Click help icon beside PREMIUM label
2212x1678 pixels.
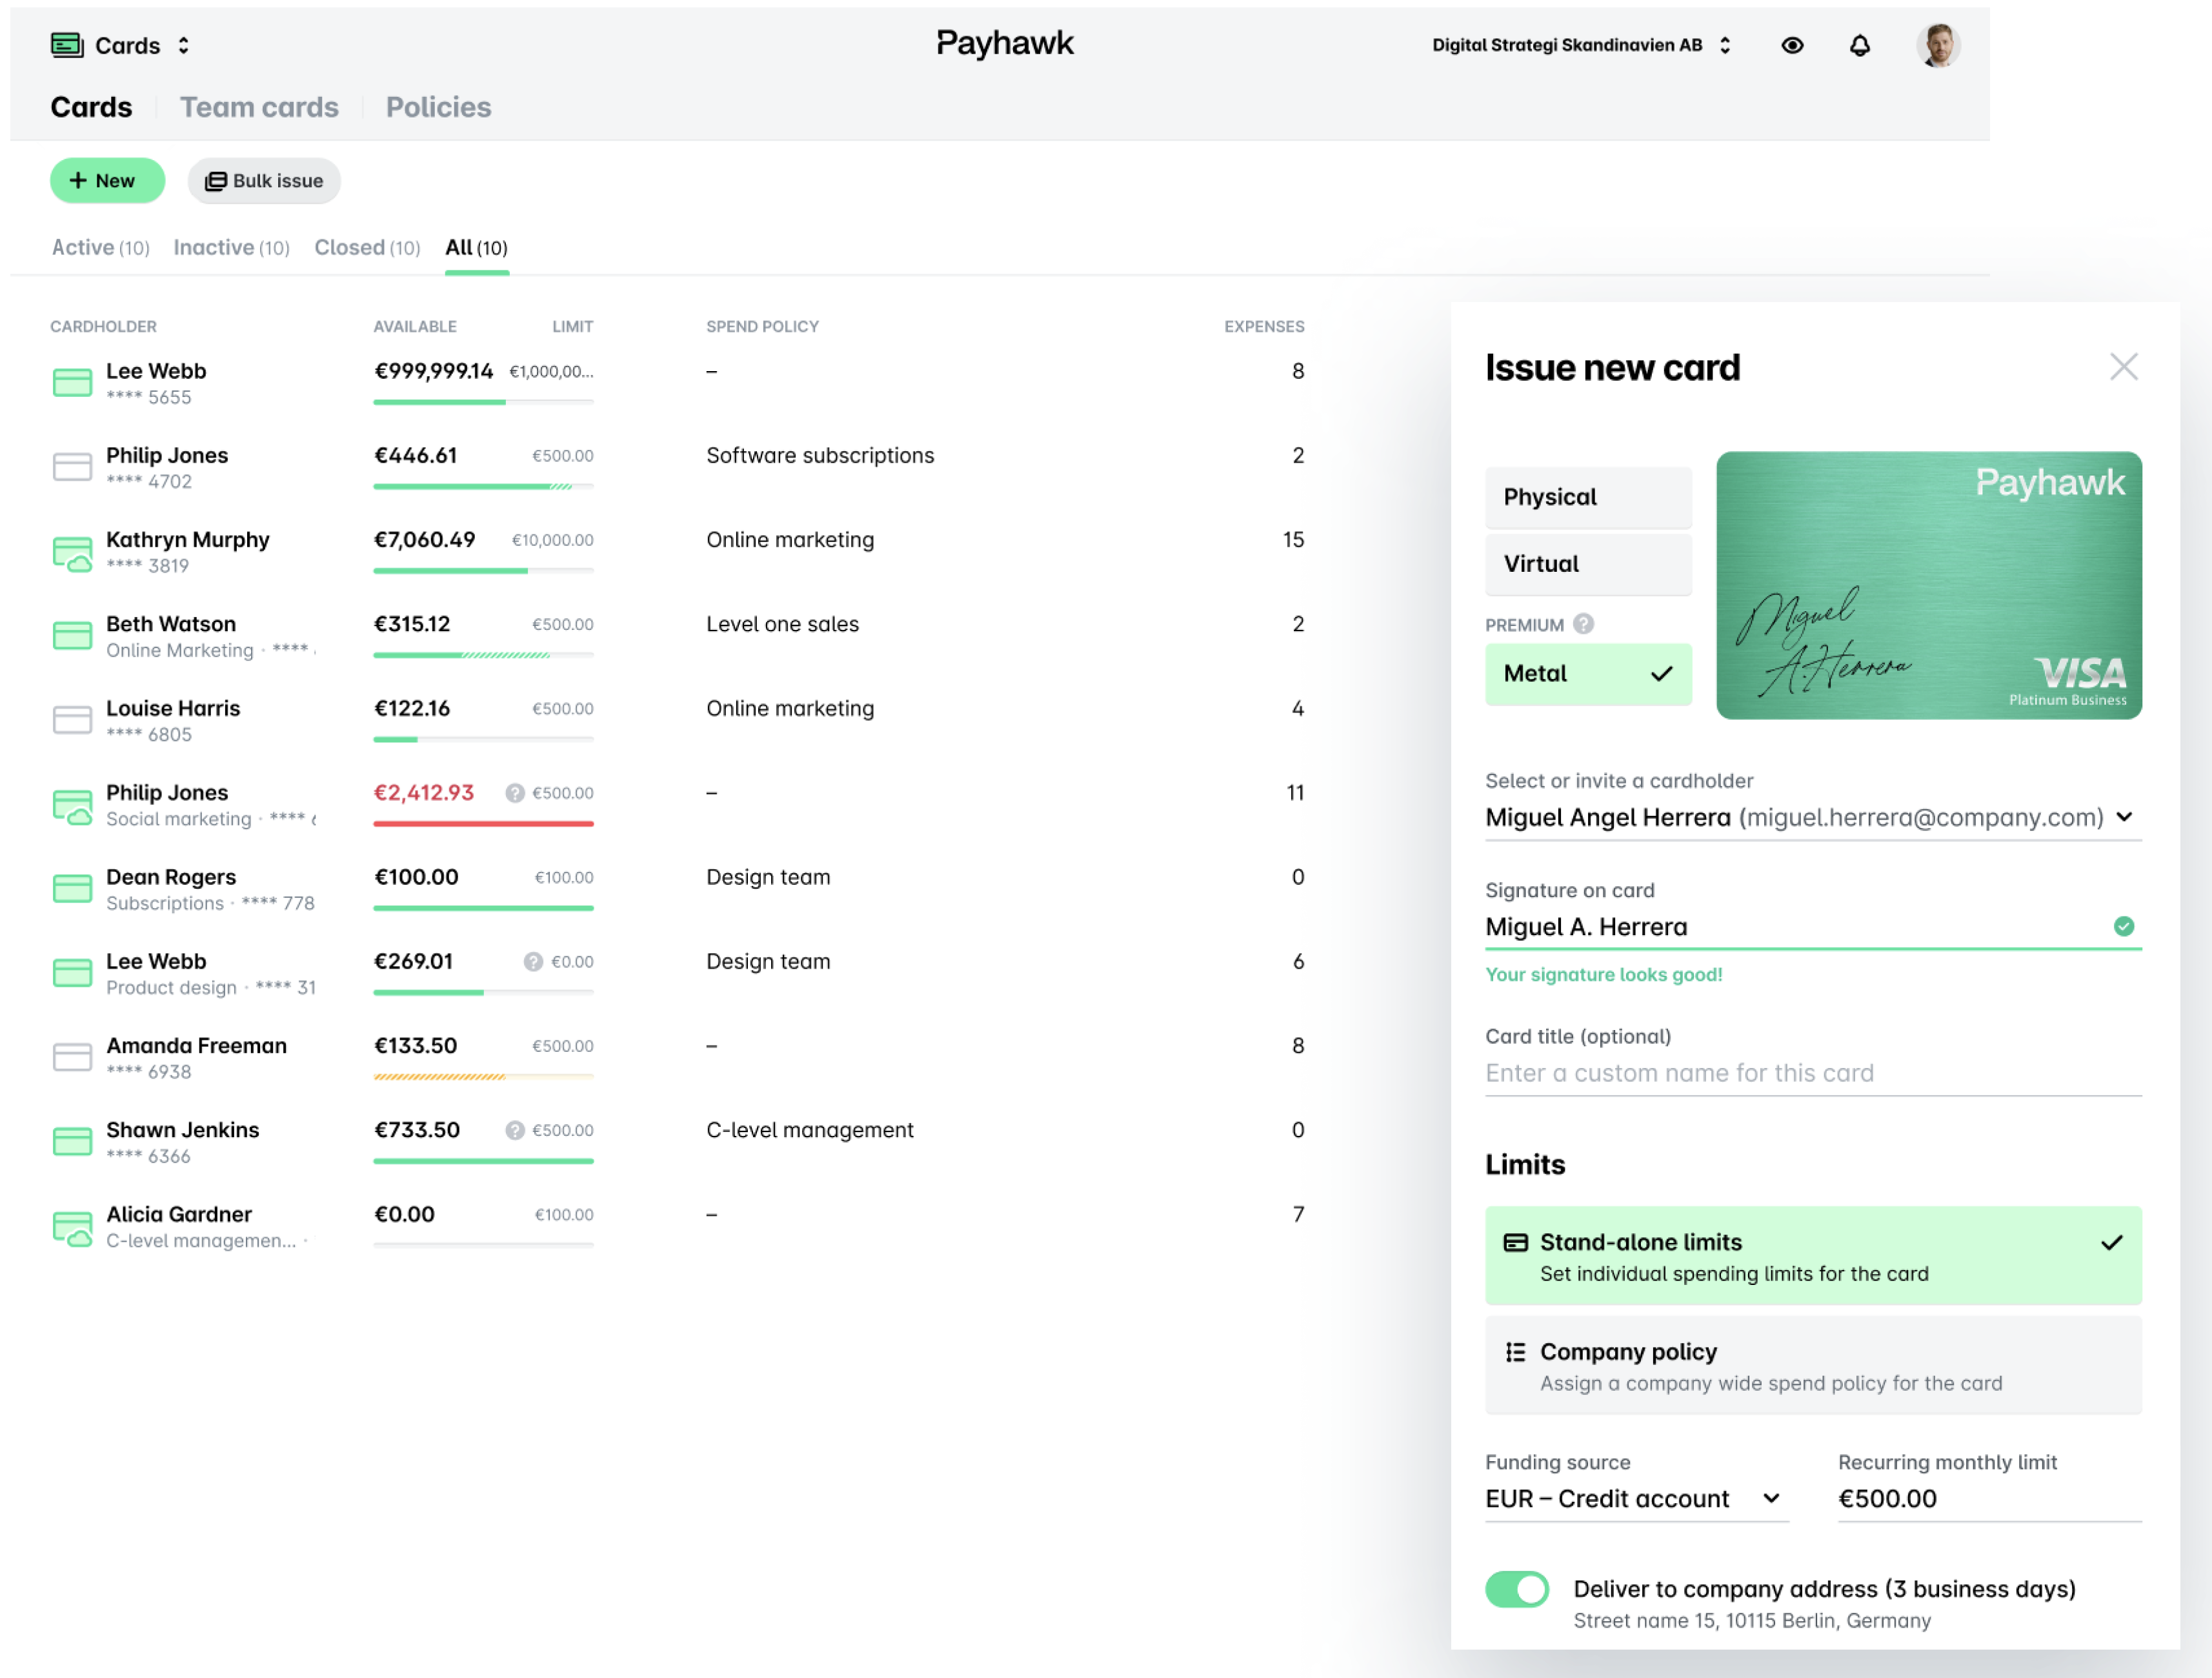pyautogui.click(x=1583, y=624)
